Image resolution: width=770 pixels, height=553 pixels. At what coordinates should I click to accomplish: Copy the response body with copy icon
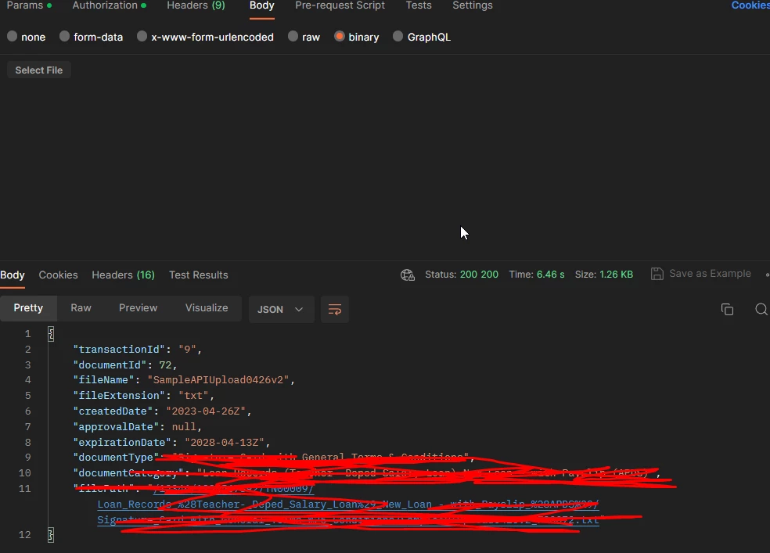pyautogui.click(x=727, y=309)
